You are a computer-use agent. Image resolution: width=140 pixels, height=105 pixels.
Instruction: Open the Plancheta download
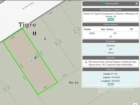point(111,45)
